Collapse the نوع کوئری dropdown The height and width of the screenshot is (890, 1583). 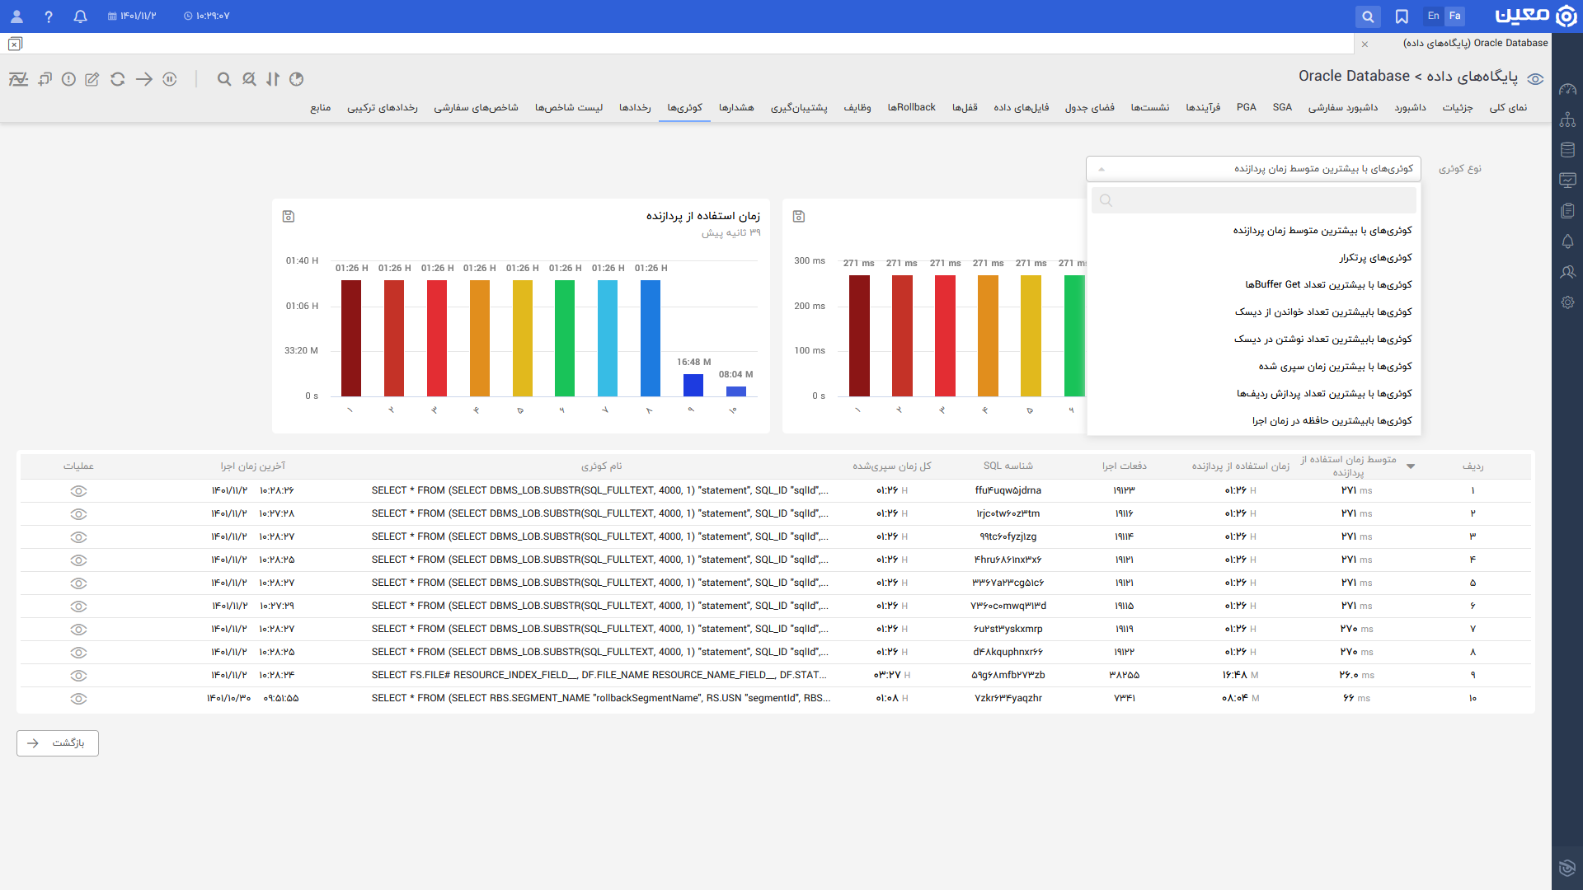tap(1253, 169)
